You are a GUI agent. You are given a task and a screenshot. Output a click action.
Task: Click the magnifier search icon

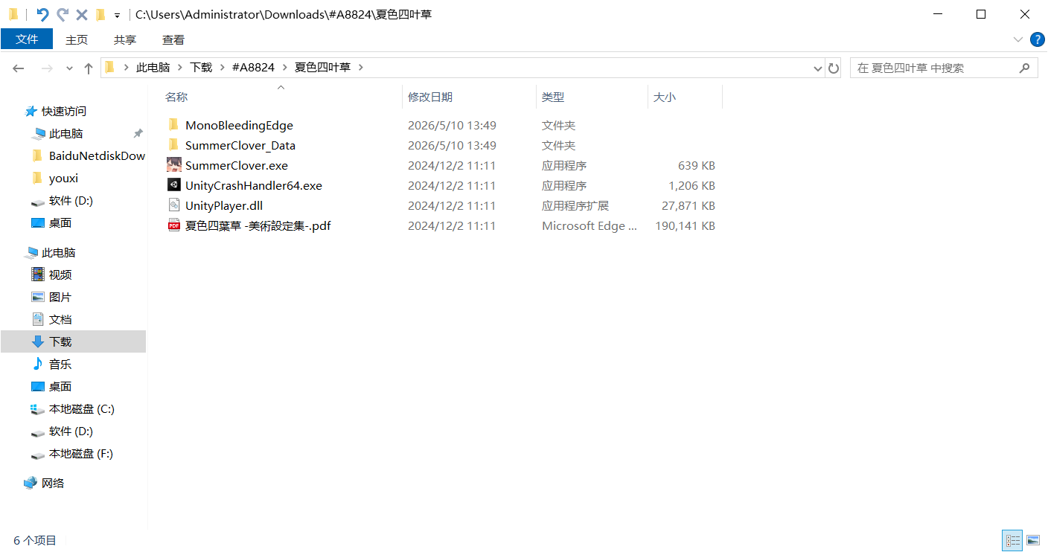pos(1024,68)
